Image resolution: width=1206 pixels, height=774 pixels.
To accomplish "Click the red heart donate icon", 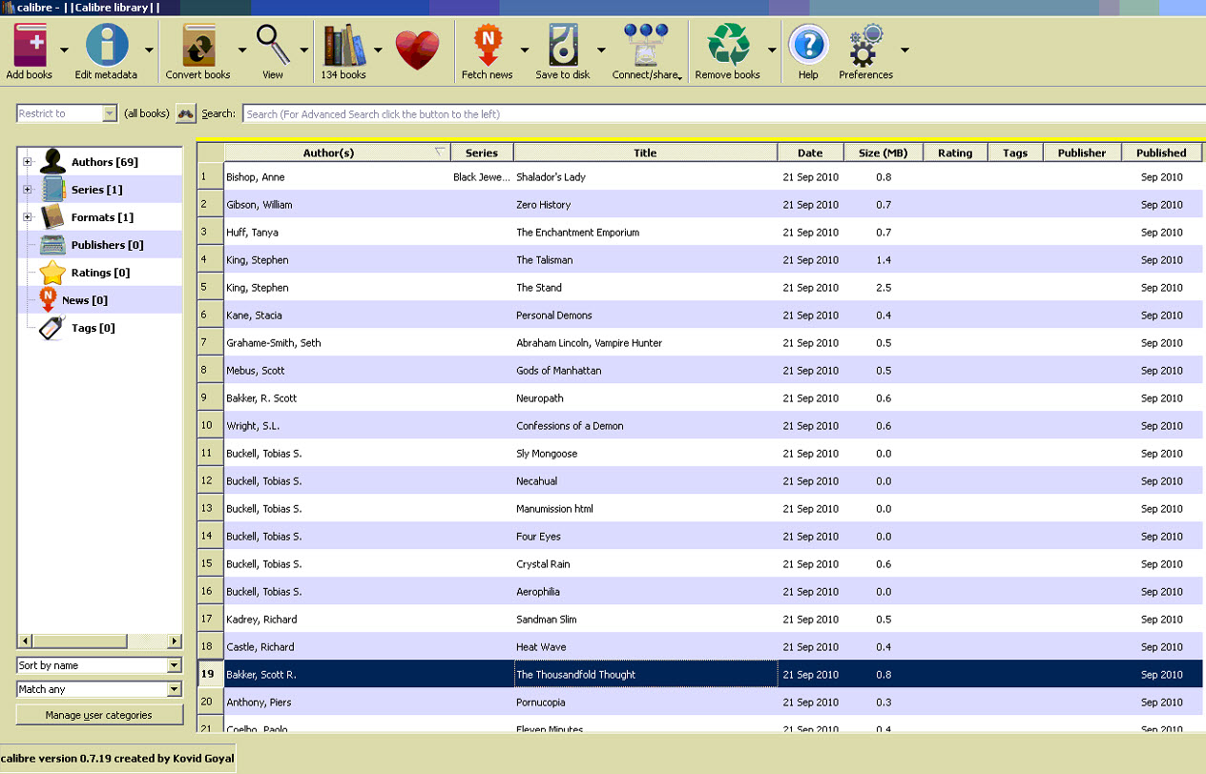I will tap(417, 49).
